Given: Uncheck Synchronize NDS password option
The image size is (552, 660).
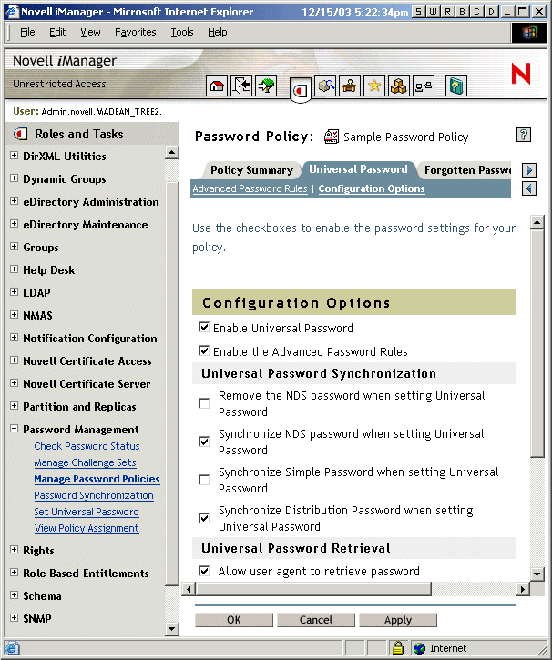Looking at the screenshot, I should [x=204, y=442].
